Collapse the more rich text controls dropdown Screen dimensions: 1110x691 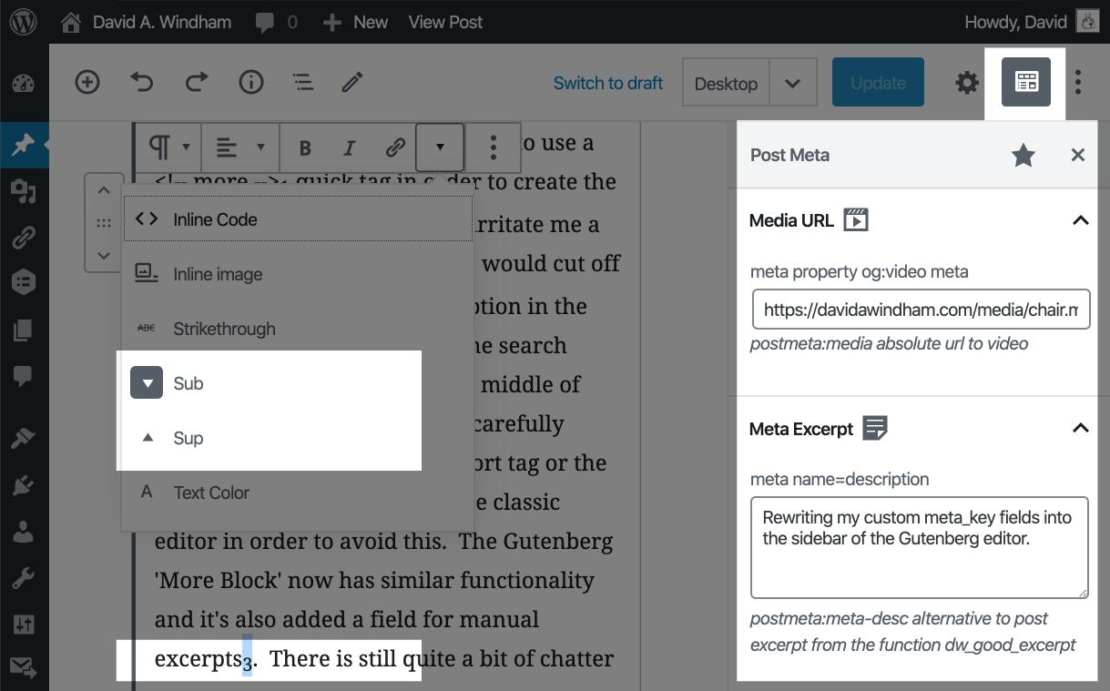point(440,147)
